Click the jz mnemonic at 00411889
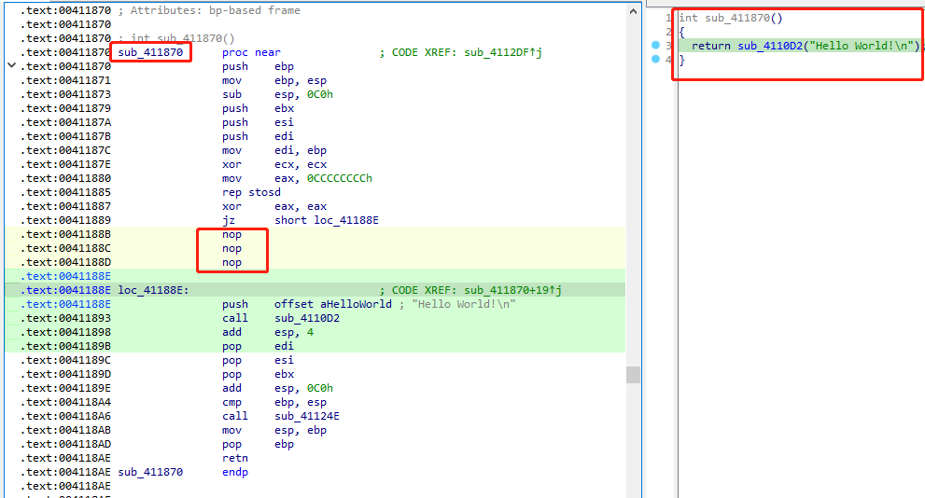 pyautogui.click(x=229, y=220)
